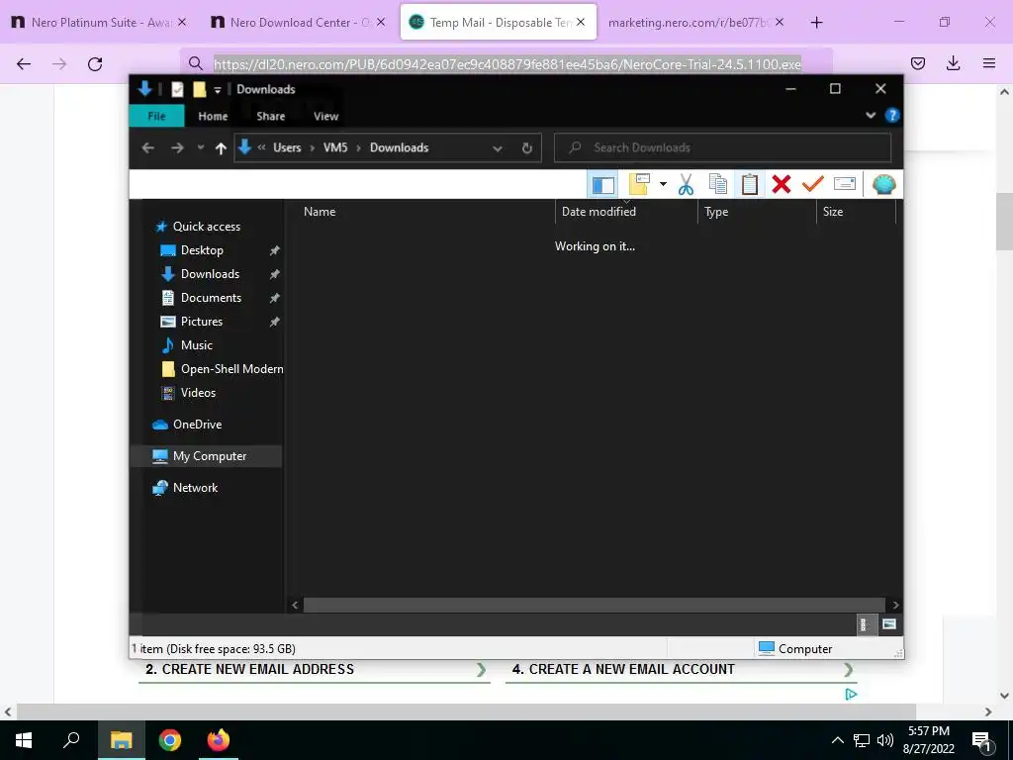The height and width of the screenshot is (760, 1013).
Task: Click Users in the address breadcrumb
Action: click(x=287, y=147)
